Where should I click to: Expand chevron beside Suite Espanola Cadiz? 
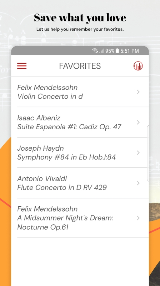click(x=138, y=122)
